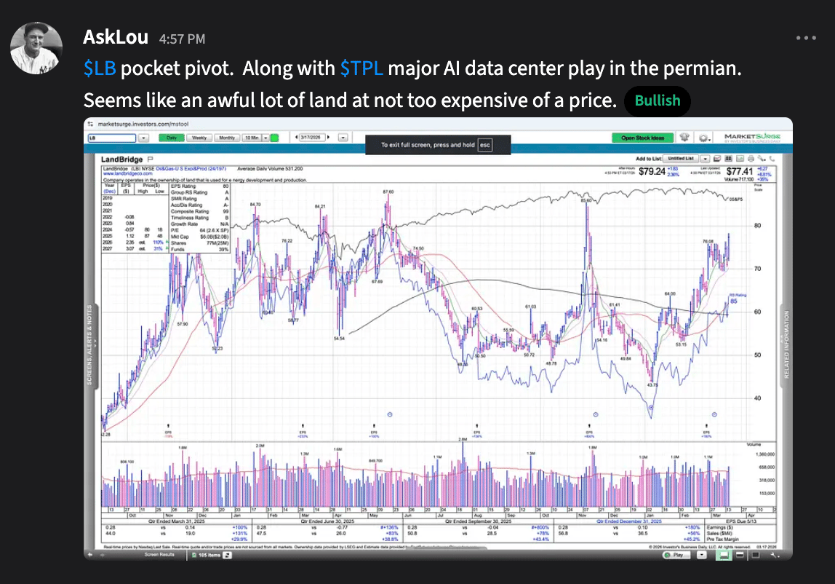Open the gear settings menu

coord(705,138)
